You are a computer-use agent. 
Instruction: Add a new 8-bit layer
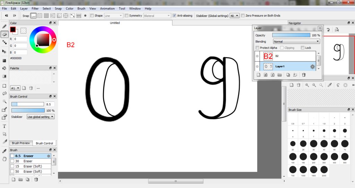[x=266, y=75]
